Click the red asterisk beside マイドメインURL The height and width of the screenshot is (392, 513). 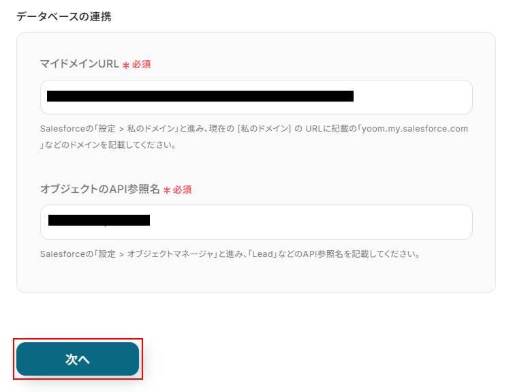[125, 65]
